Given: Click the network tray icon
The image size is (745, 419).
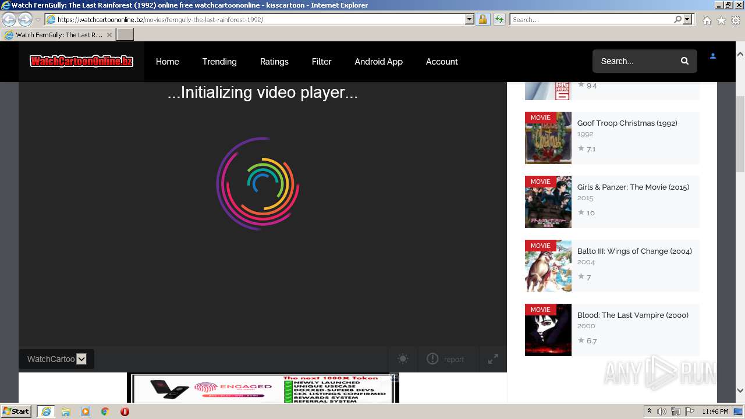Looking at the screenshot, I should tap(675, 411).
